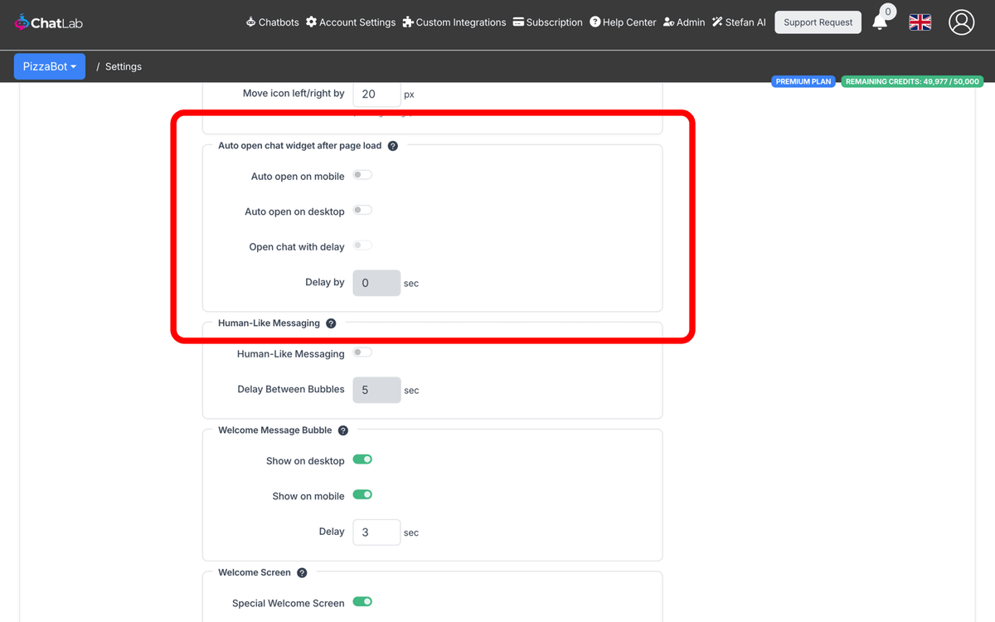This screenshot has width=995, height=622.
Task: Click the Premium Plan badge
Action: click(x=803, y=81)
